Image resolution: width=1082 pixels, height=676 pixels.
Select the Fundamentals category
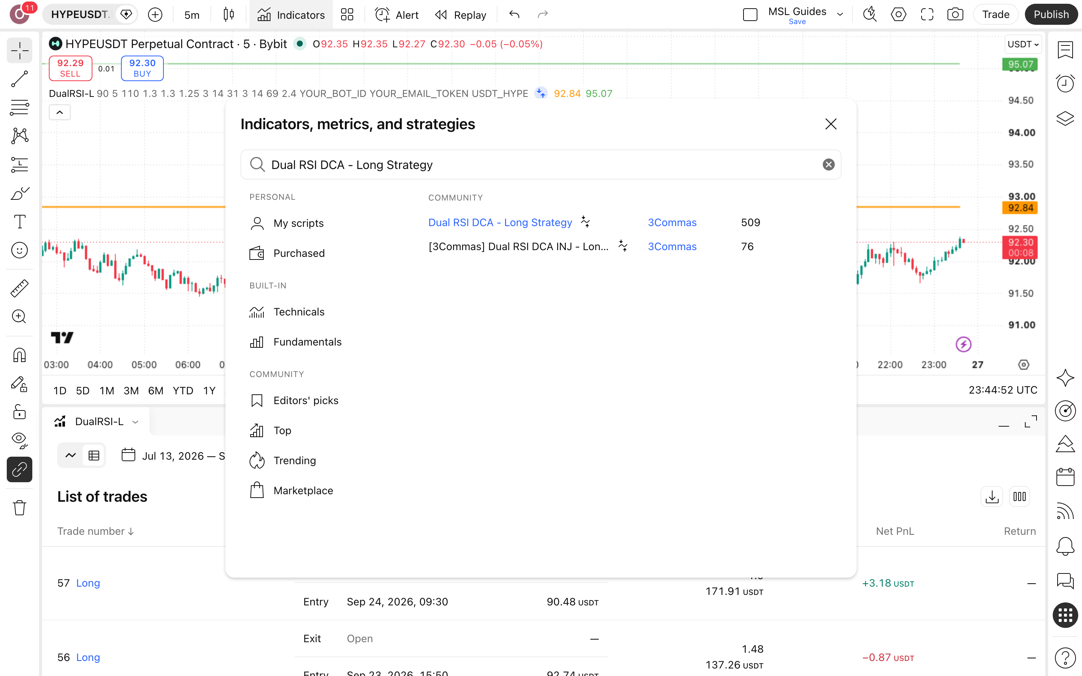pyautogui.click(x=296, y=342)
